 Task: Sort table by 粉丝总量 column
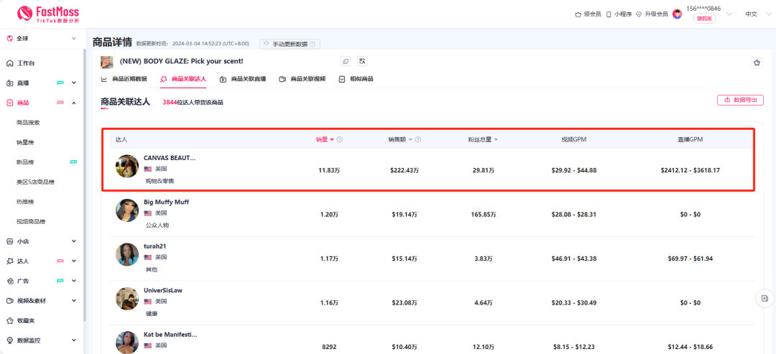[x=483, y=139]
